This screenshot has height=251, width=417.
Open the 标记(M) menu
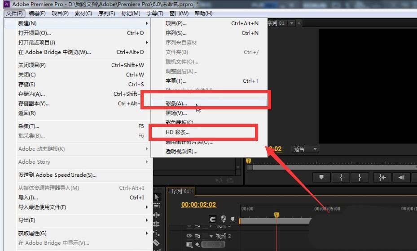tap(131, 13)
